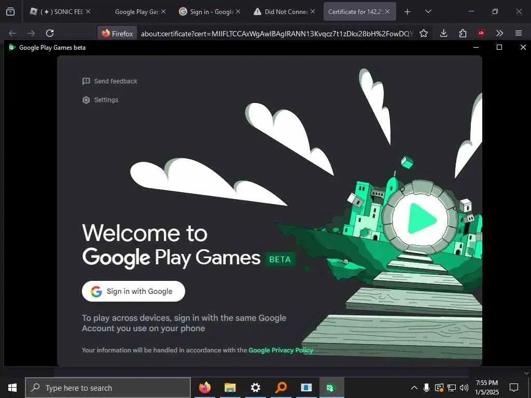Sign in with Google button
Viewport: 531px width, 398px height.
click(133, 291)
